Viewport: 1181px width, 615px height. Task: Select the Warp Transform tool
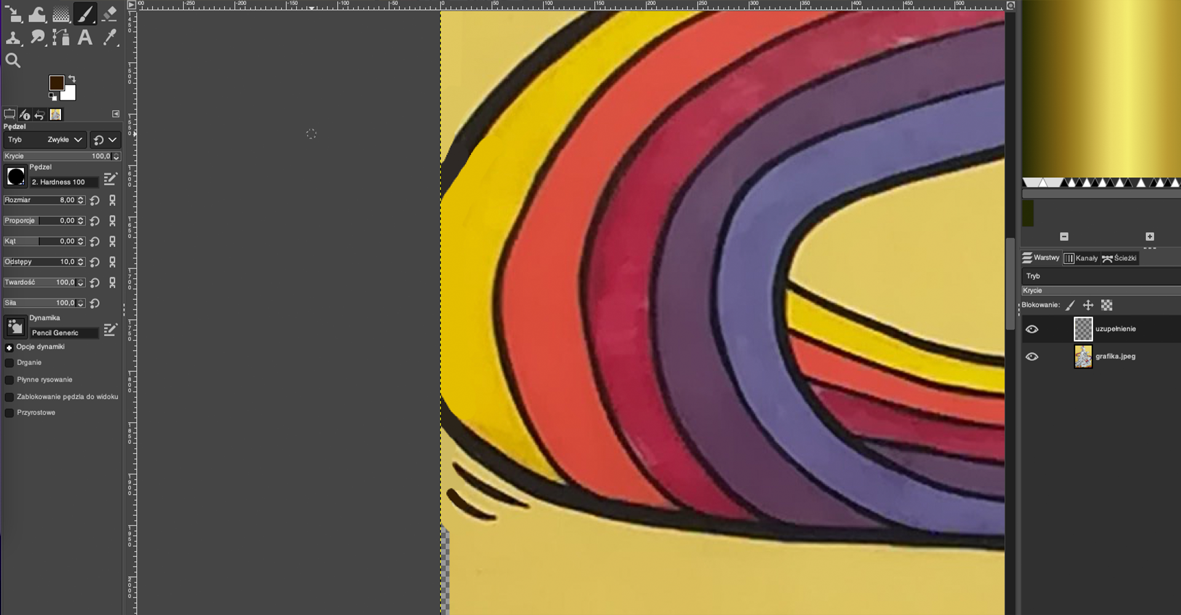(37, 14)
